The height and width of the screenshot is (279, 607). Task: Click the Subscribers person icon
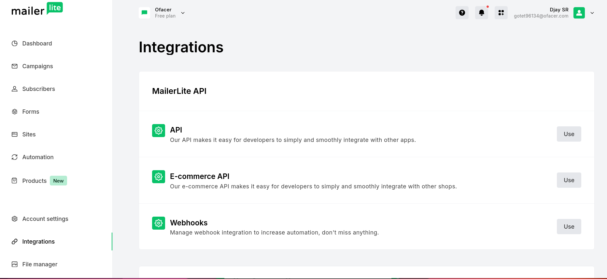pos(15,89)
